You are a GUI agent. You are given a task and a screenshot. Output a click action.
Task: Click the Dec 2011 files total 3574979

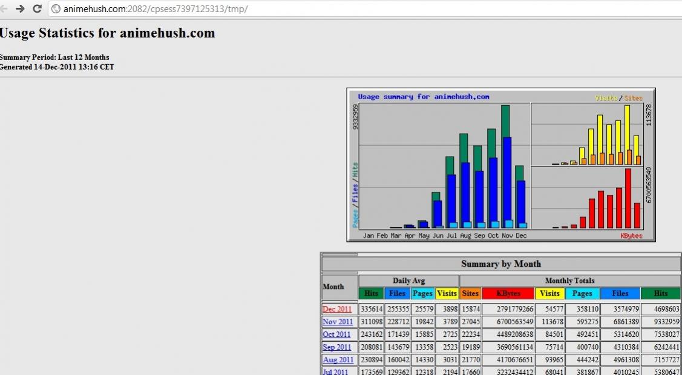coord(626,309)
